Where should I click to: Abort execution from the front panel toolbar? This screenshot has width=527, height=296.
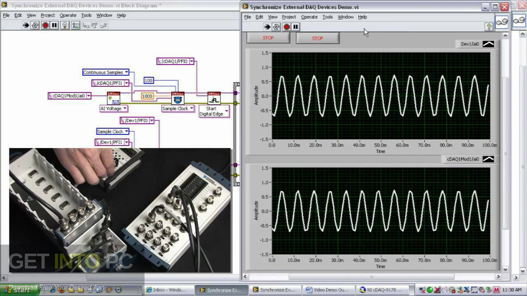click(x=287, y=27)
